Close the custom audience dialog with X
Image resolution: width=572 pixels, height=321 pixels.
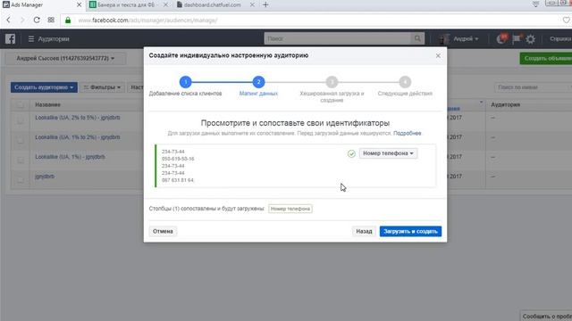[x=438, y=55]
